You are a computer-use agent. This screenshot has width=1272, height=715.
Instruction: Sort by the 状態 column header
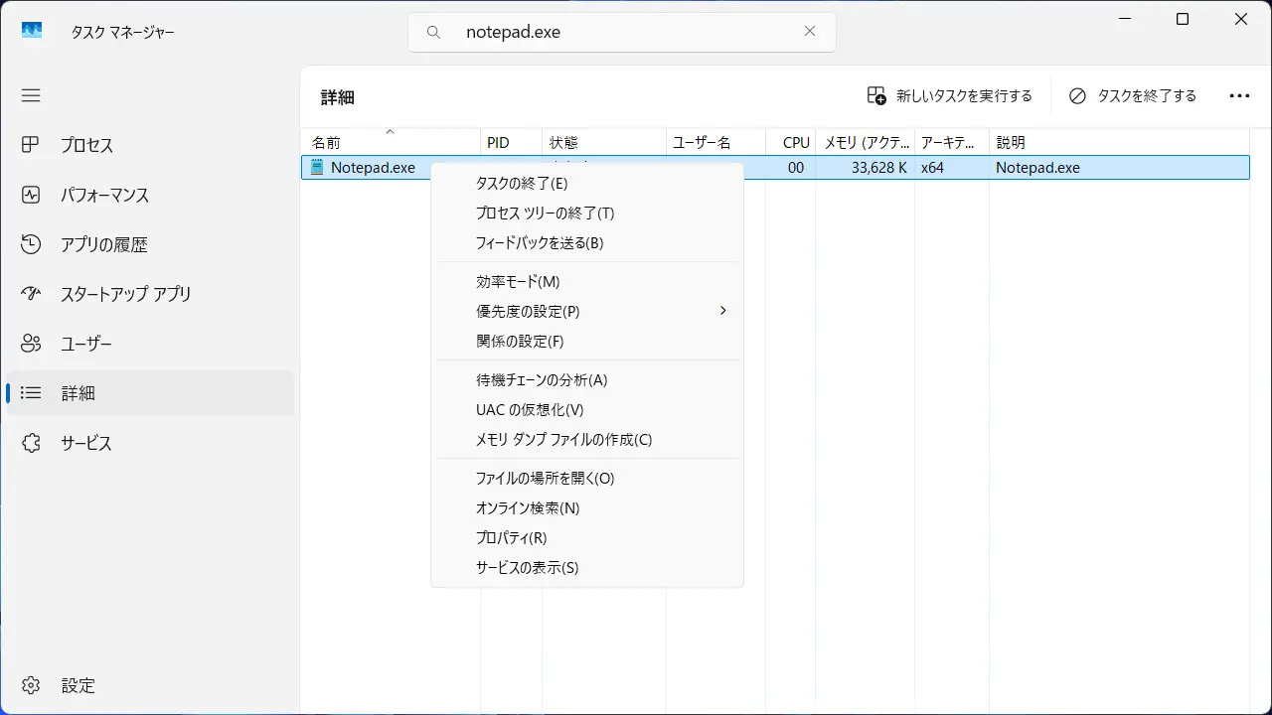pyautogui.click(x=604, y=142)
